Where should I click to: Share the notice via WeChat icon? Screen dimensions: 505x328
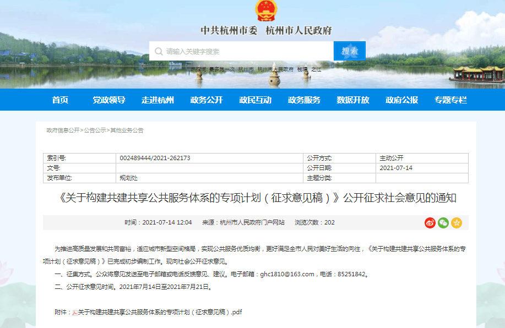[x=443, y=223]
